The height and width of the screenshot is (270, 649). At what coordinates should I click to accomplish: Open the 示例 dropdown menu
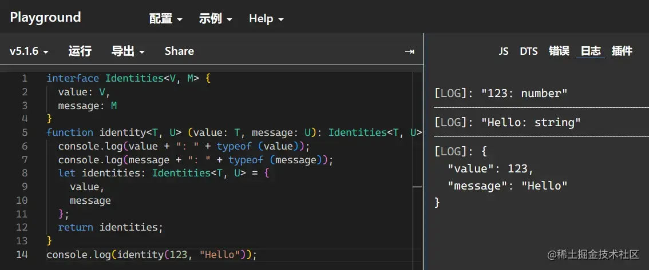click(215, 19)
